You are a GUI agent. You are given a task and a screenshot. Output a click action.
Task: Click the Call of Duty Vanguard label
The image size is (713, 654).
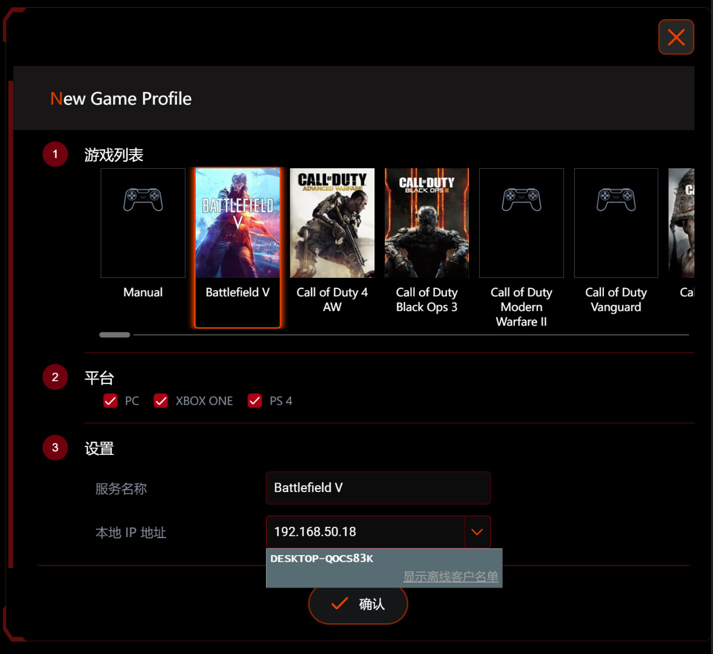pos(616,300)
